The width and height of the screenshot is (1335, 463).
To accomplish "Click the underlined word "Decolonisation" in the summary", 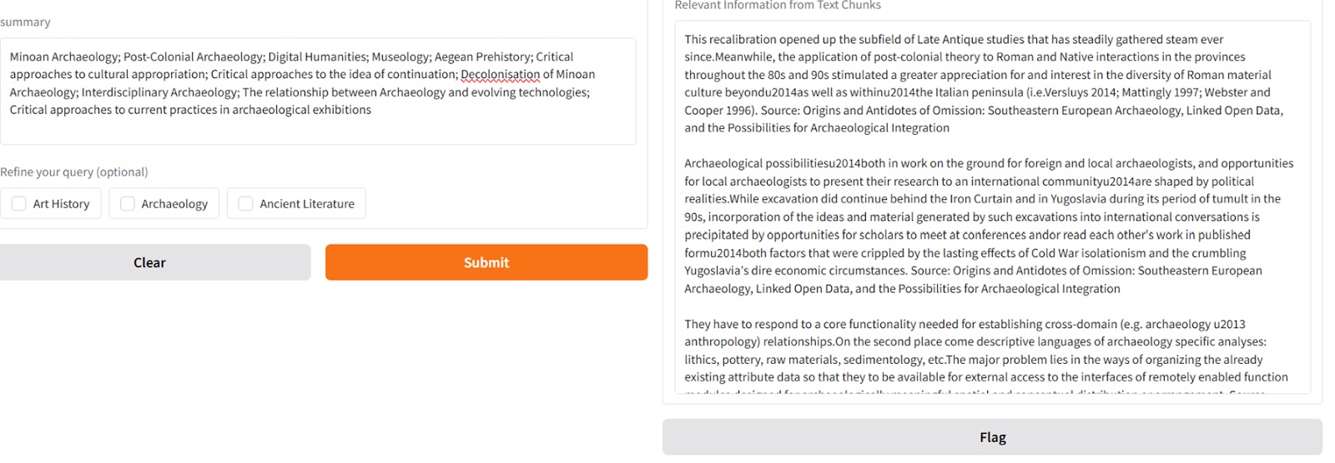I will pos(500,75).
